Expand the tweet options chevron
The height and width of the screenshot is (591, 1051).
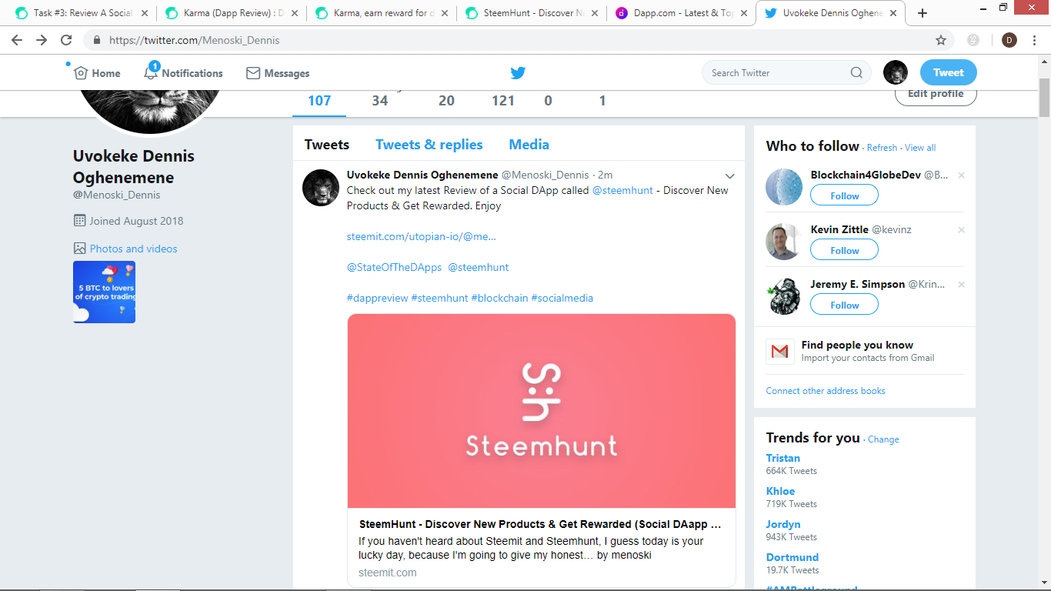(730, 176)
